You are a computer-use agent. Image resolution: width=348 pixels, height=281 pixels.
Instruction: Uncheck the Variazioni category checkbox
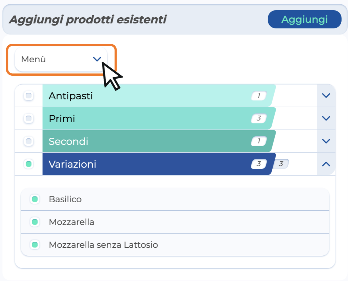click(x=29, y=164)
